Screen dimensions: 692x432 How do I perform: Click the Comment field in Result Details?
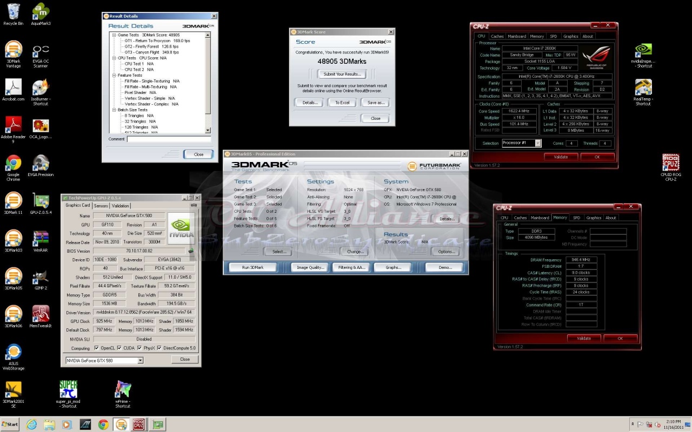[168, 139]
